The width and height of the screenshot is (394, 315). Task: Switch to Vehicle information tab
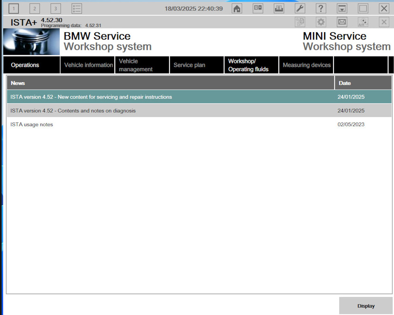(87, 65)
